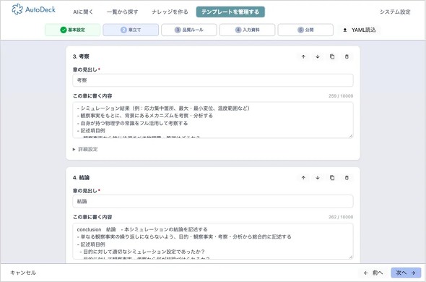Click the AutoDeck logo
Screen dimensions: 426x282
coord(33,9)
